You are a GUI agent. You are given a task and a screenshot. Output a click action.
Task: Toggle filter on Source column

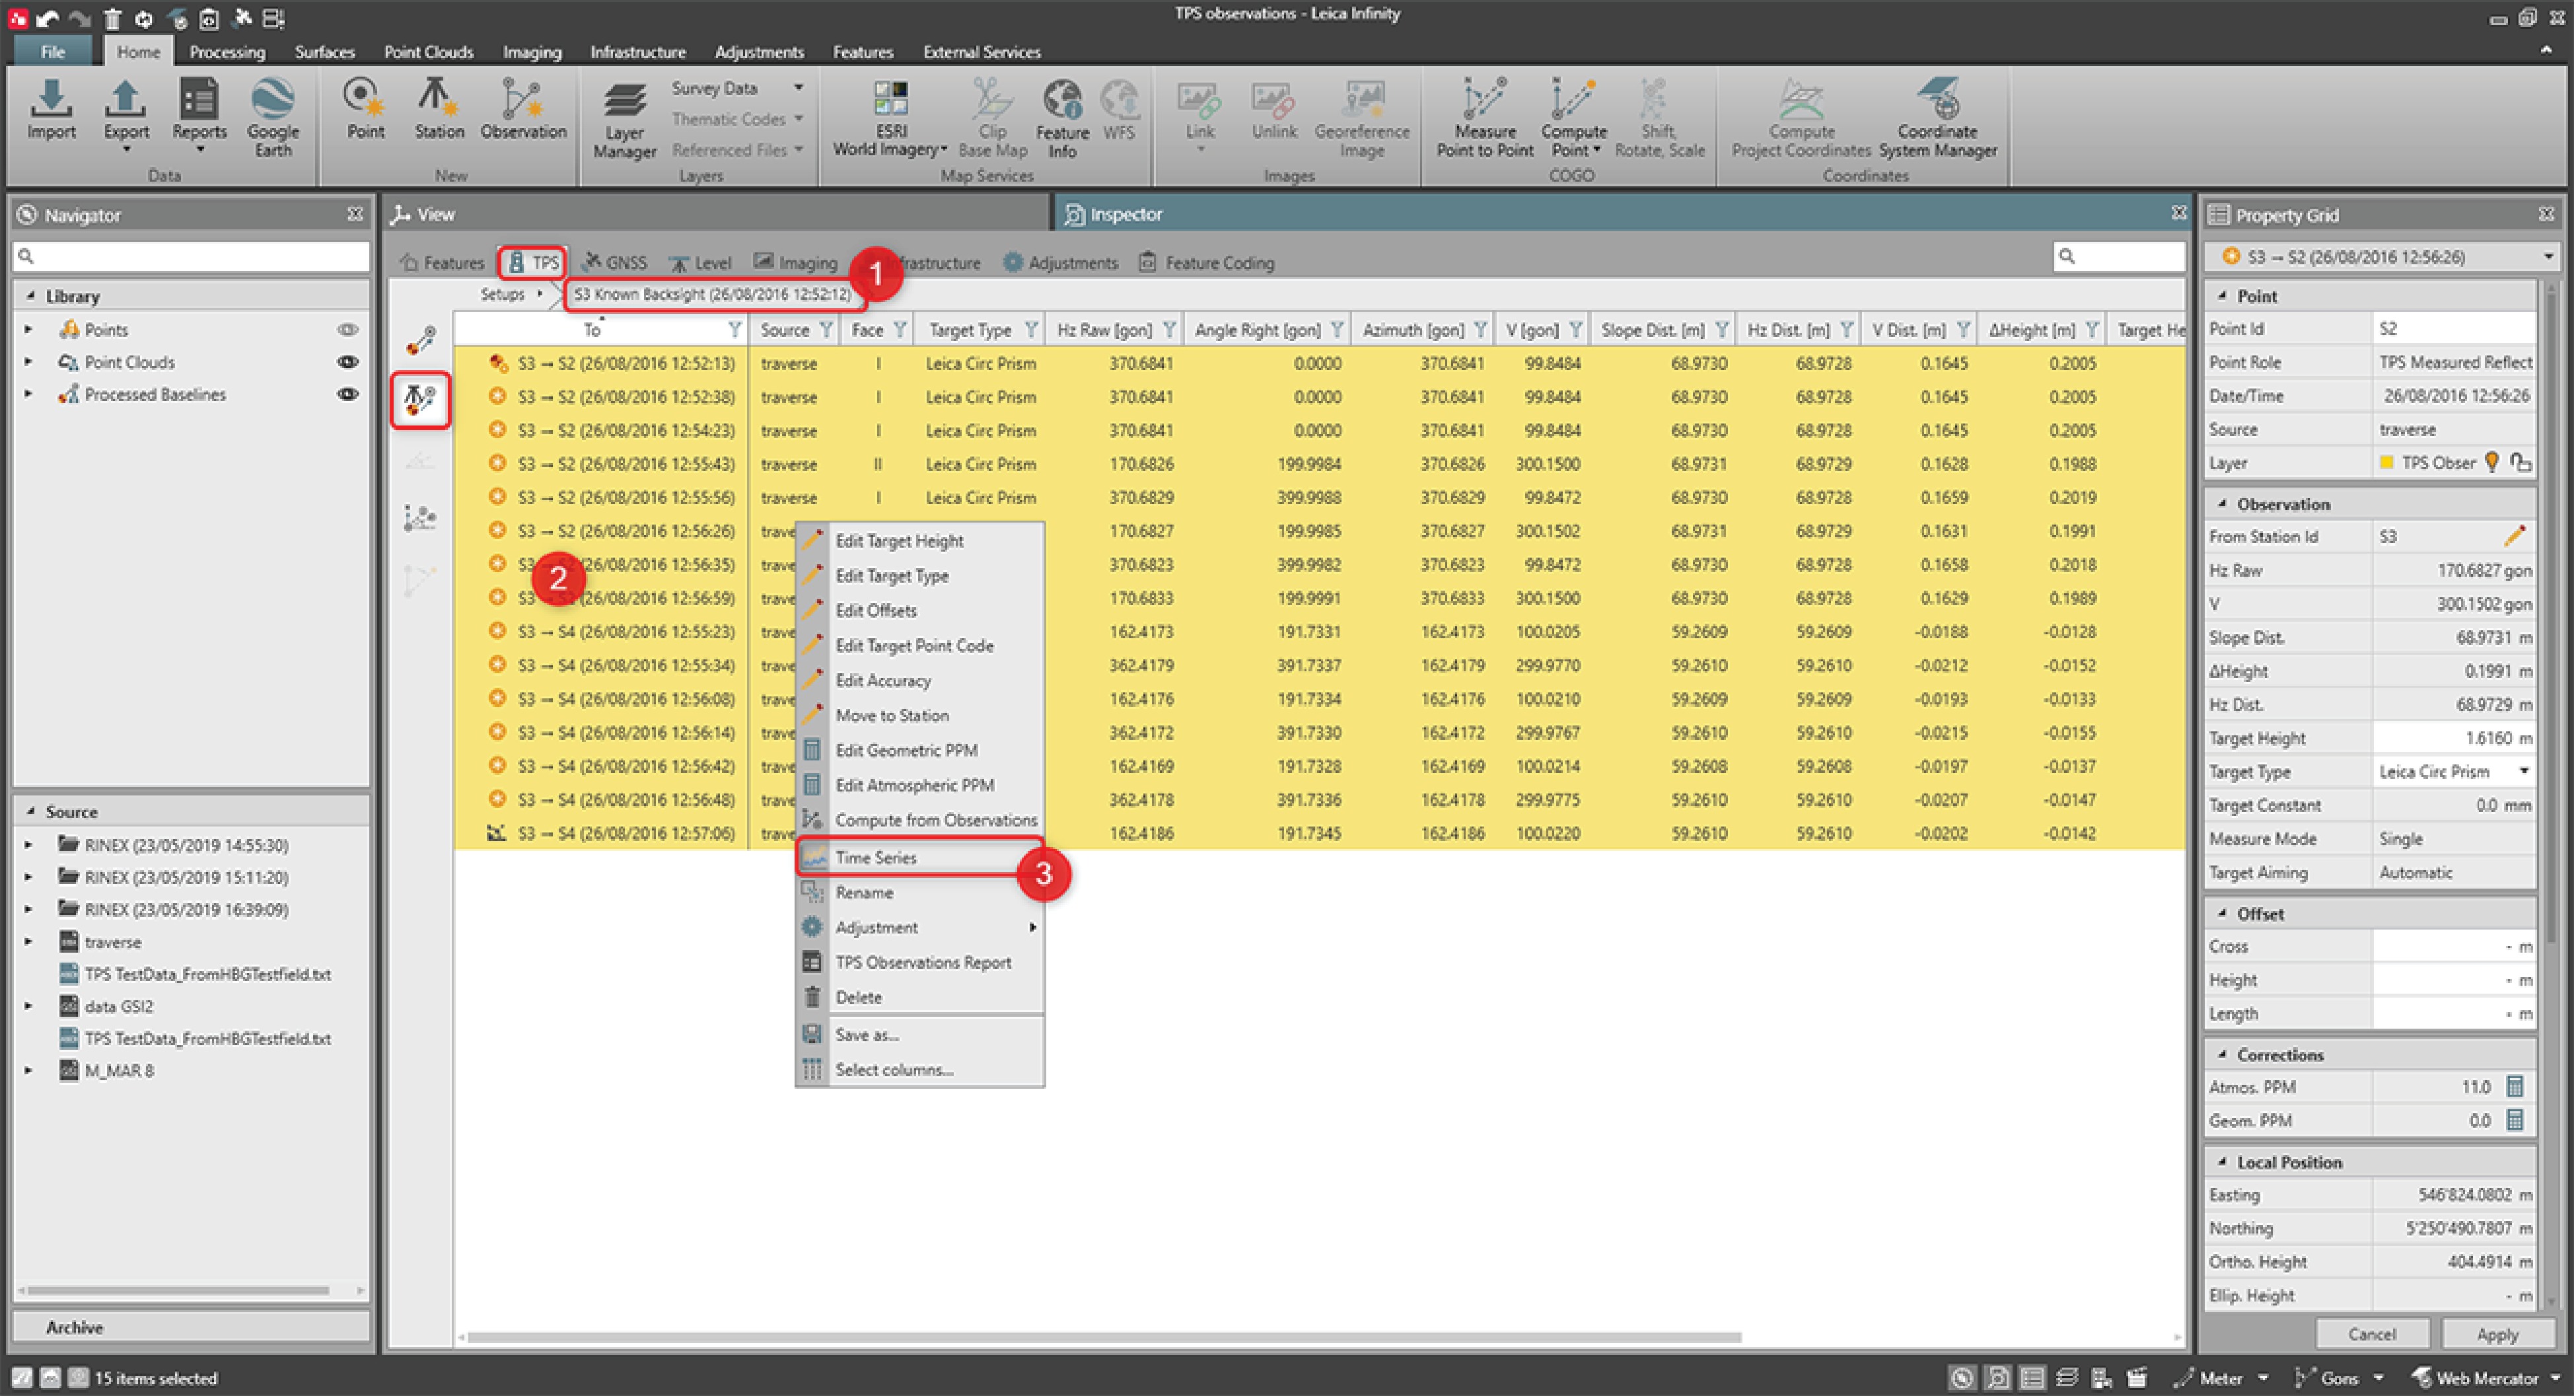click(x=826, y=329)
